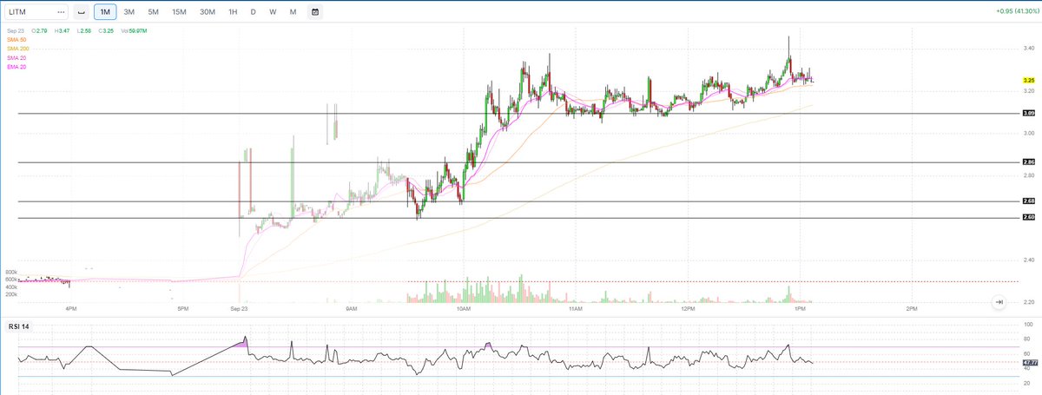Click the H 3.47 high value

click(x=62, y=31)
